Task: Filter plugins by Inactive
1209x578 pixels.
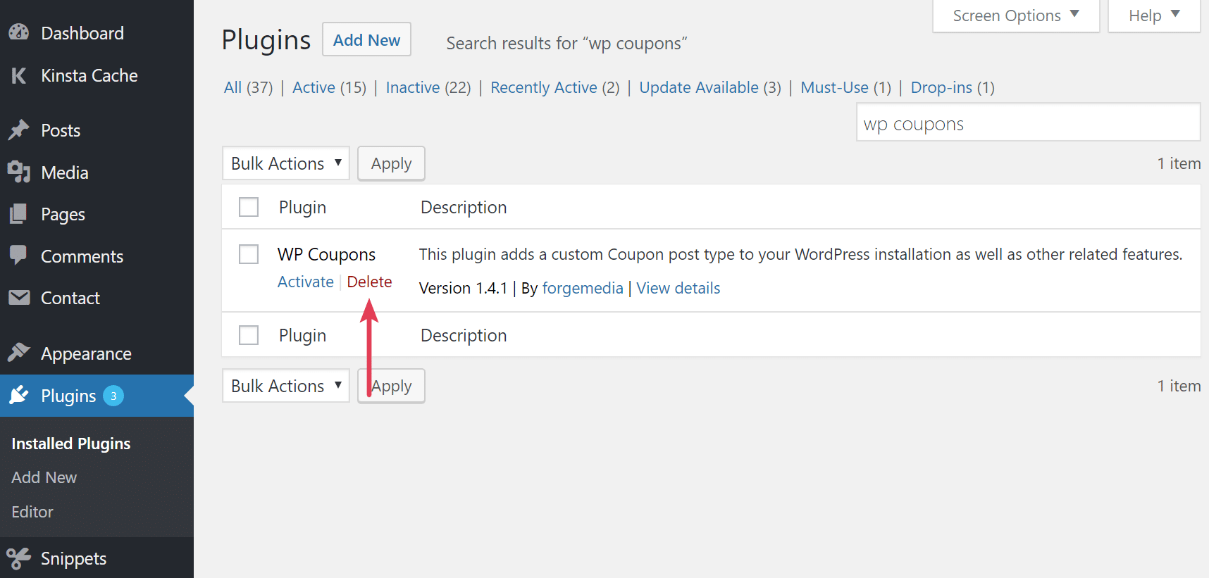Action: point(413,87)
